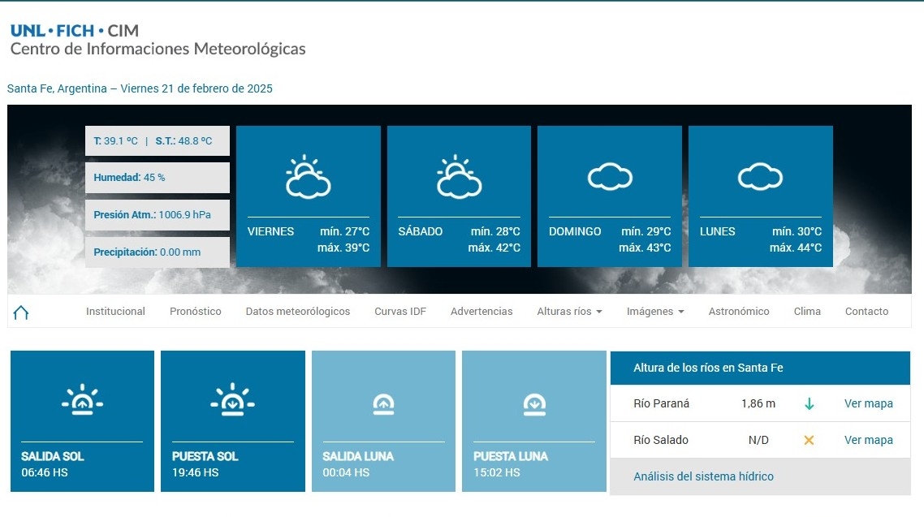The width and height of the screenshot is (924, 517).
Task: Click the moonrise icon above Salida Luna
Action: (383, 403)
